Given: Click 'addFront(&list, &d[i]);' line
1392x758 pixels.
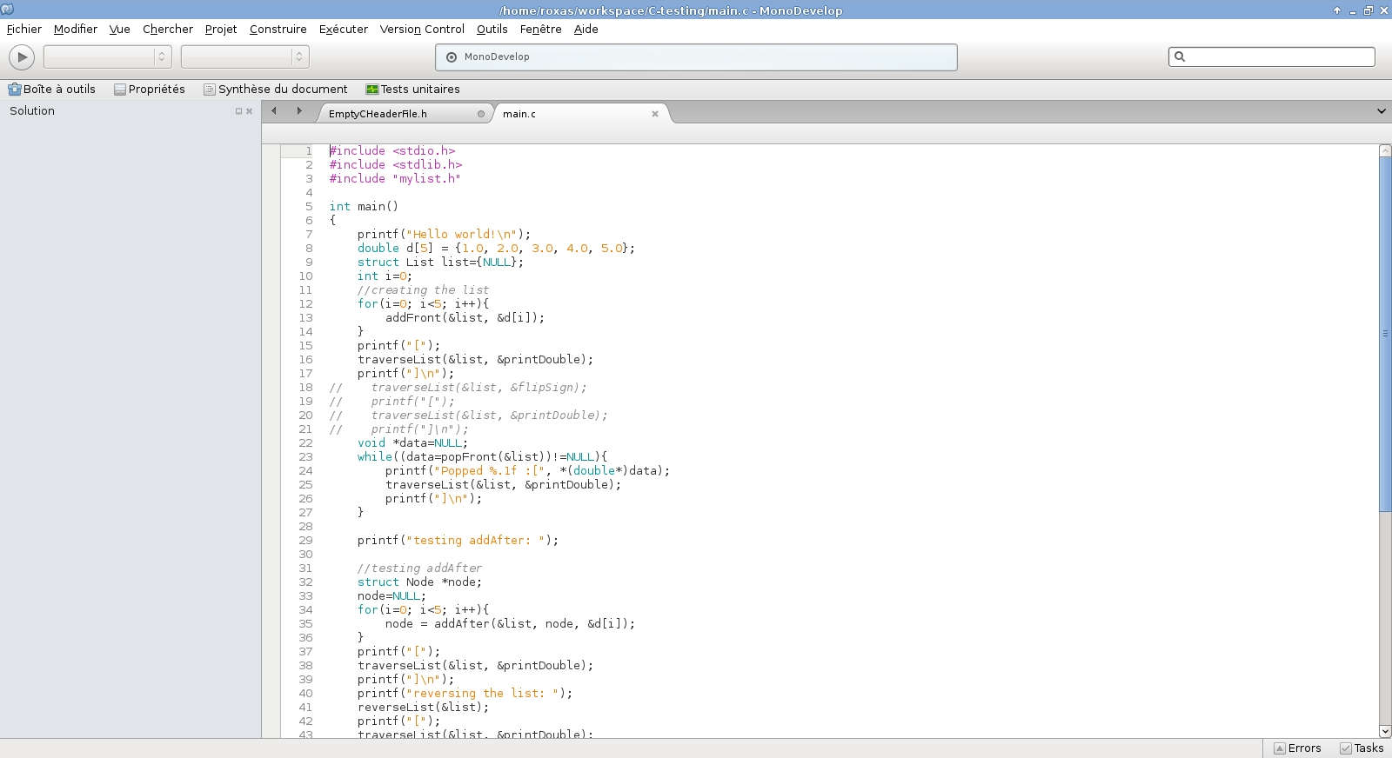Looking at the screenshot, I should 465,318.
